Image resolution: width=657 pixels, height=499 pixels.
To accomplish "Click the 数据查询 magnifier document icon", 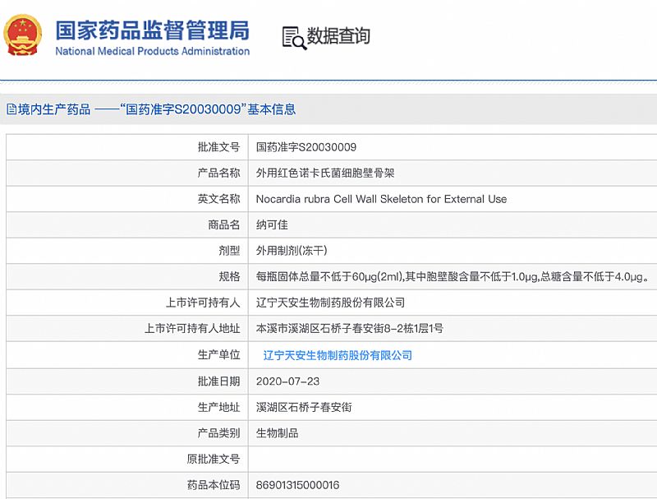I will pos(292,37).
